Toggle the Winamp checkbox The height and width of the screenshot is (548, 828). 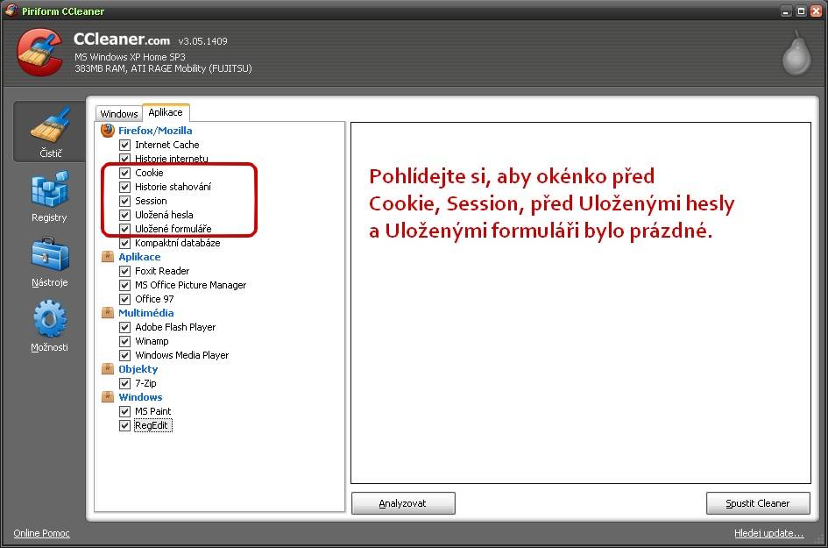(x=124, y=341)
